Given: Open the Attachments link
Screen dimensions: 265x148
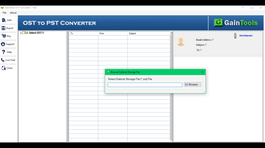Looking at the screenshot, I should 246,36.
